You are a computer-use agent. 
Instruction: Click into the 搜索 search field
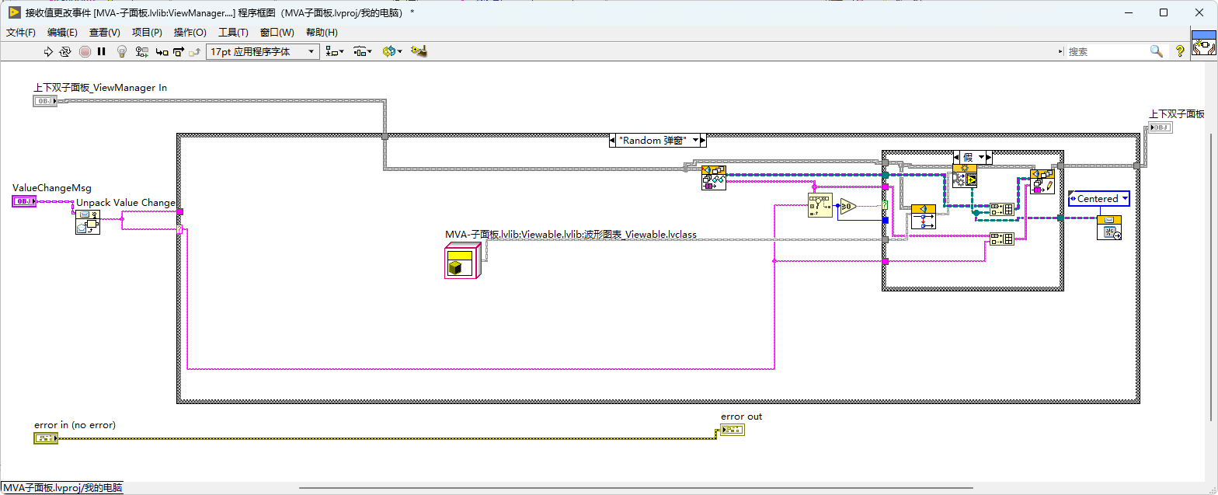tap(1107, 51)
